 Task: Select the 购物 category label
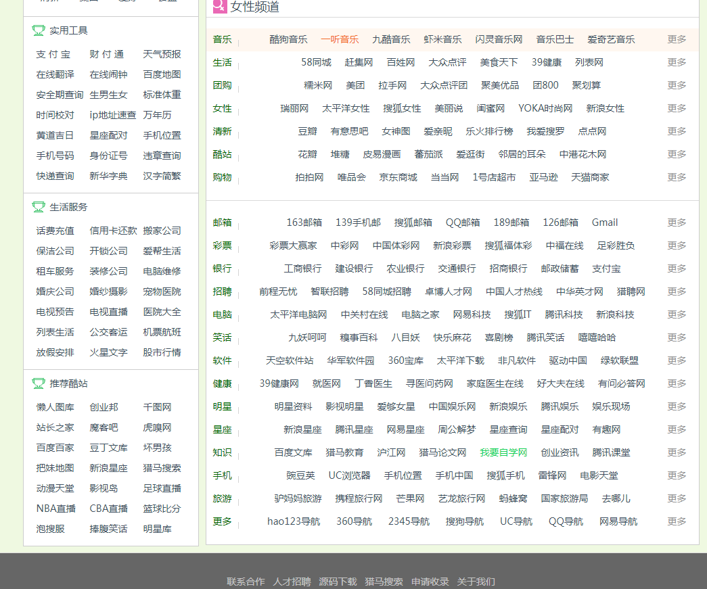point(223,177)
